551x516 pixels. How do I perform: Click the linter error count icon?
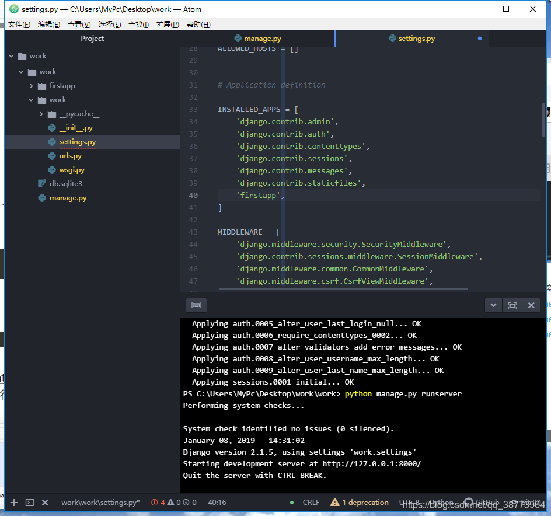[154, 503]
